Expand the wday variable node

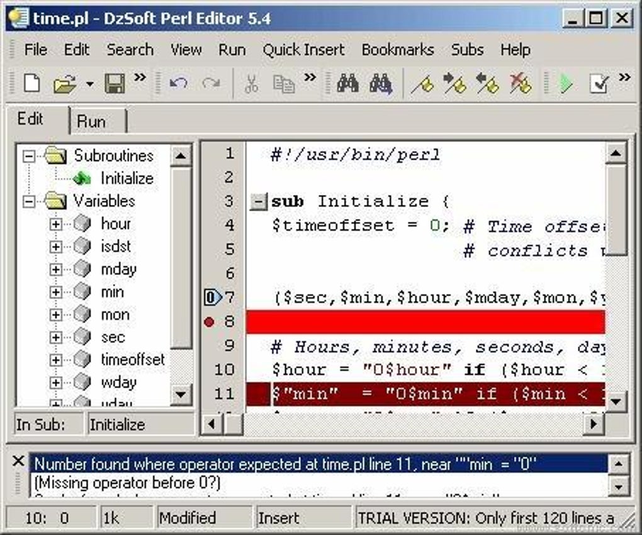(55, 382)
